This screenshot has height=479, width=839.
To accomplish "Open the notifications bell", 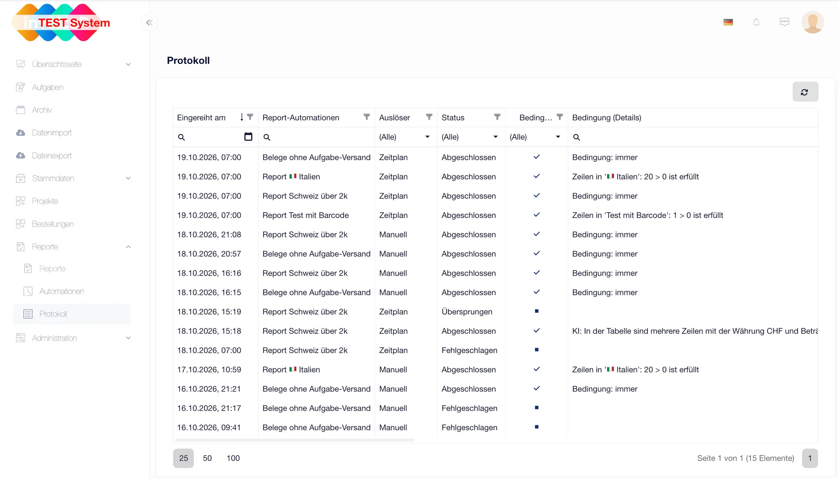I will 756,22.
